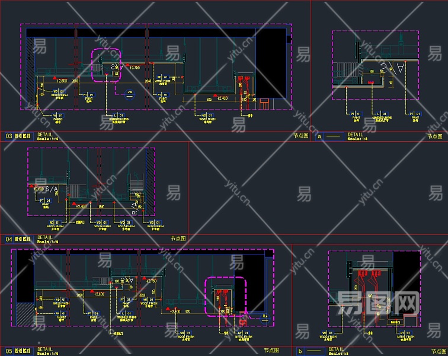Select the +2.400 elevation mark in detail 03
This screenshot has width=448, height=356.
(x=222, y=98)
